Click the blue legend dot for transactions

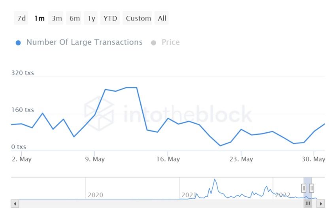18,43
